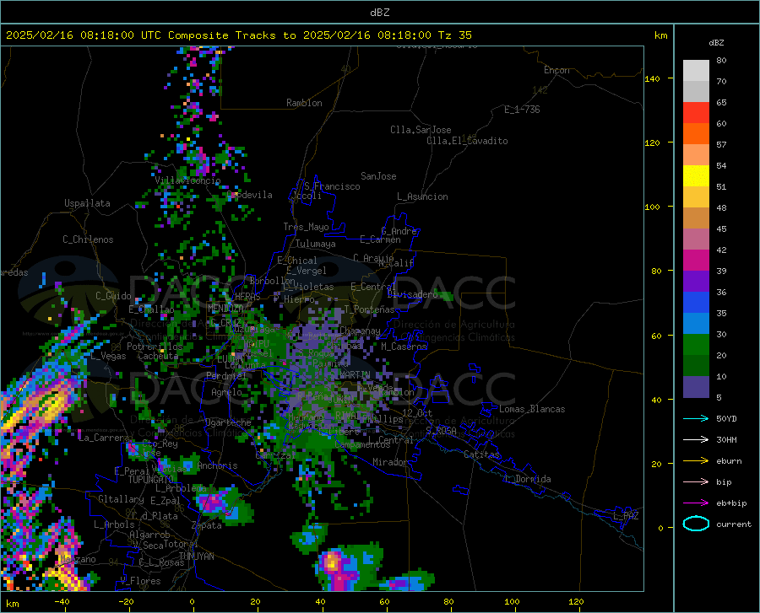Screen dimensions: 760x613
Task: Click the white 30HM arrow legend icon
Action: pos(696,440)
